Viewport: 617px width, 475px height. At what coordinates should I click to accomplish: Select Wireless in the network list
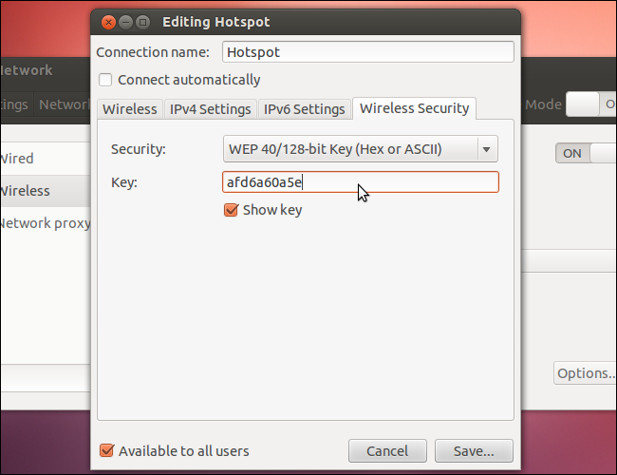tap(25, 191)
